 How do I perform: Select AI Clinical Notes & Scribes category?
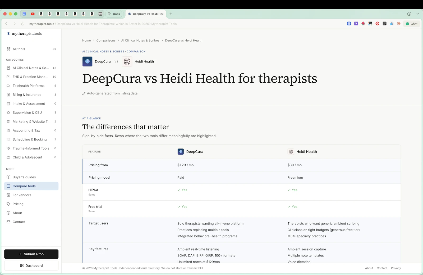tap(31, 68)
